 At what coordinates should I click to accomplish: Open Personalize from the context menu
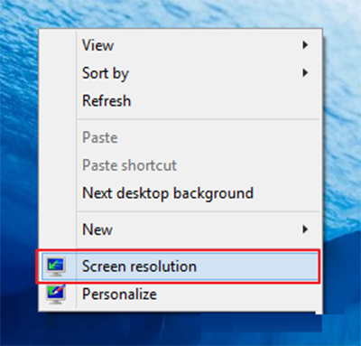[180, 295]
